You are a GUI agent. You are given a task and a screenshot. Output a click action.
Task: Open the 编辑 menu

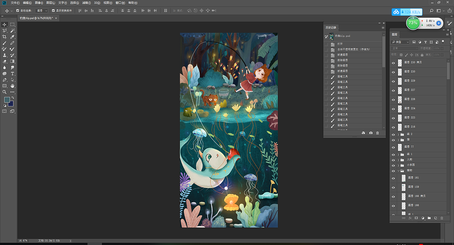[27, 3]
